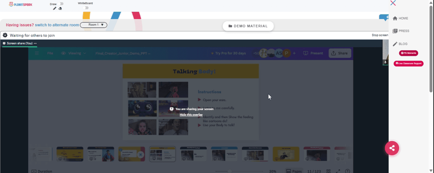Open the screen share three-dot options

(35, 43)
